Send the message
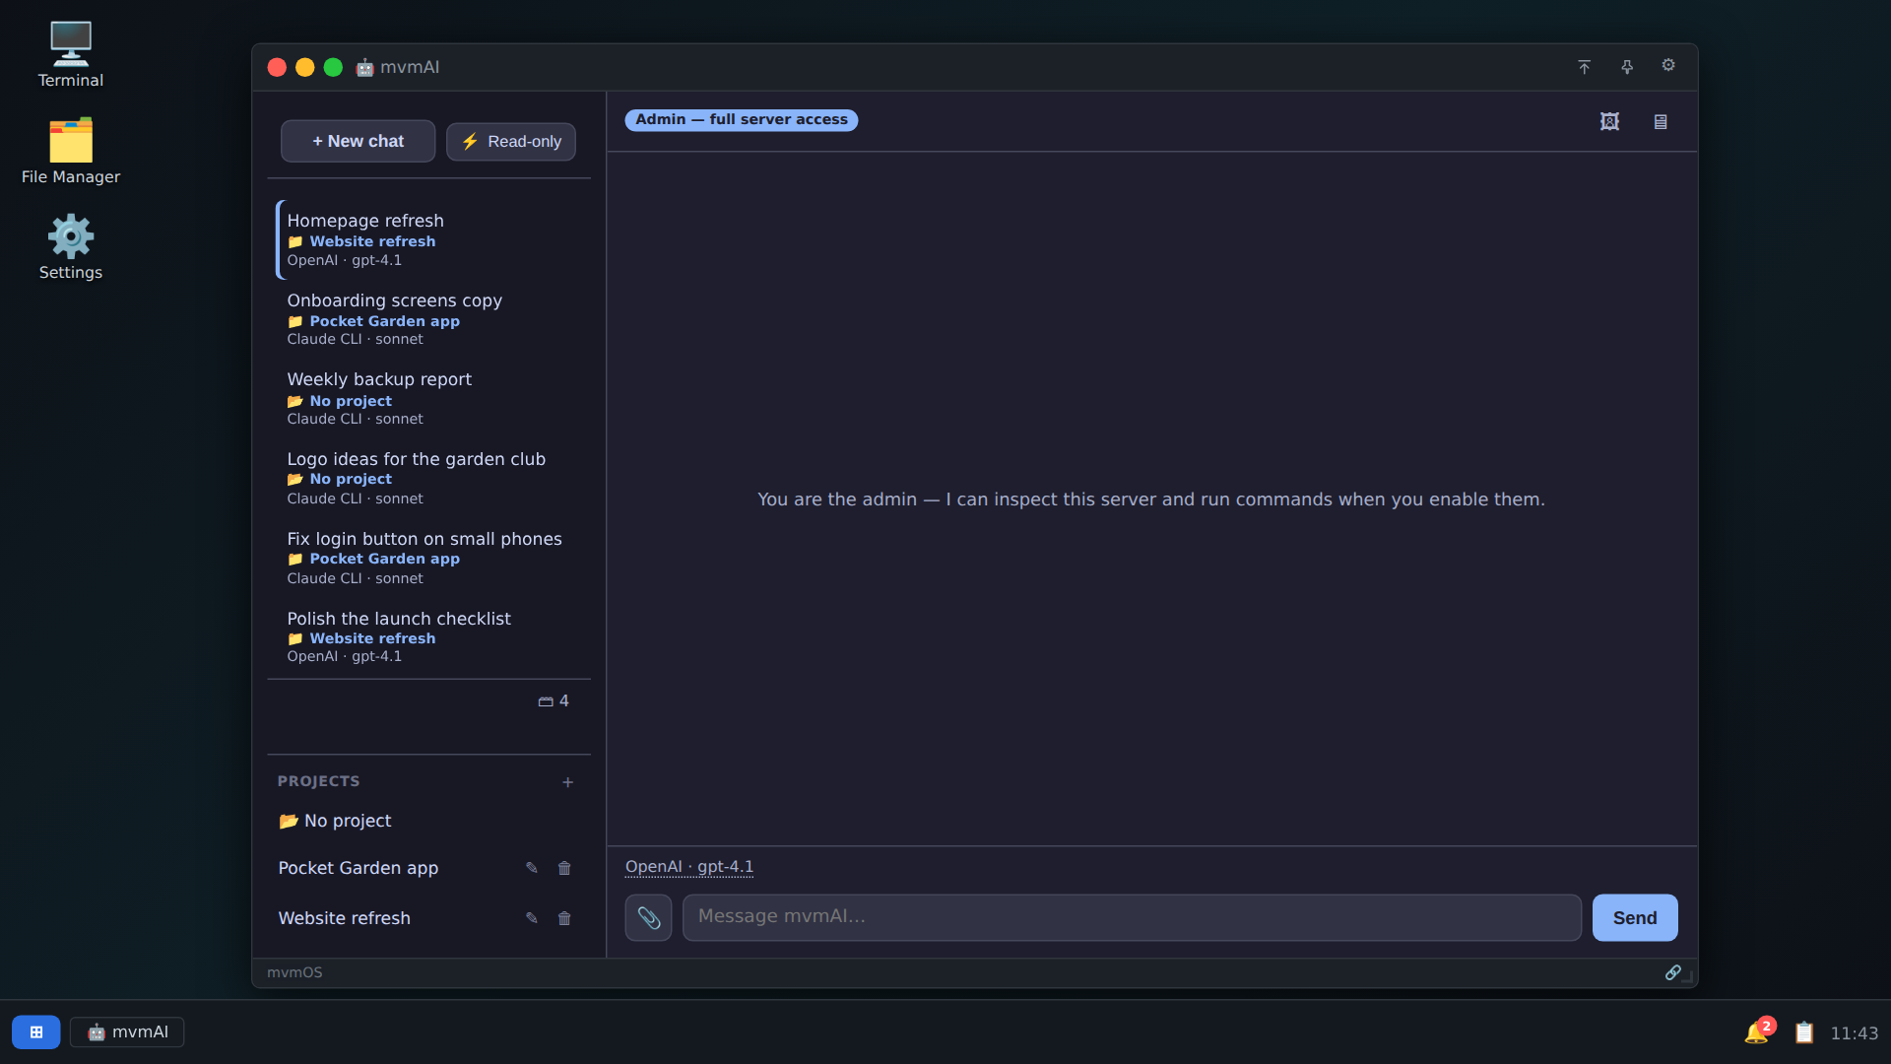1891x1064 pixels. pyautogui.click(x=1635, y=917)
